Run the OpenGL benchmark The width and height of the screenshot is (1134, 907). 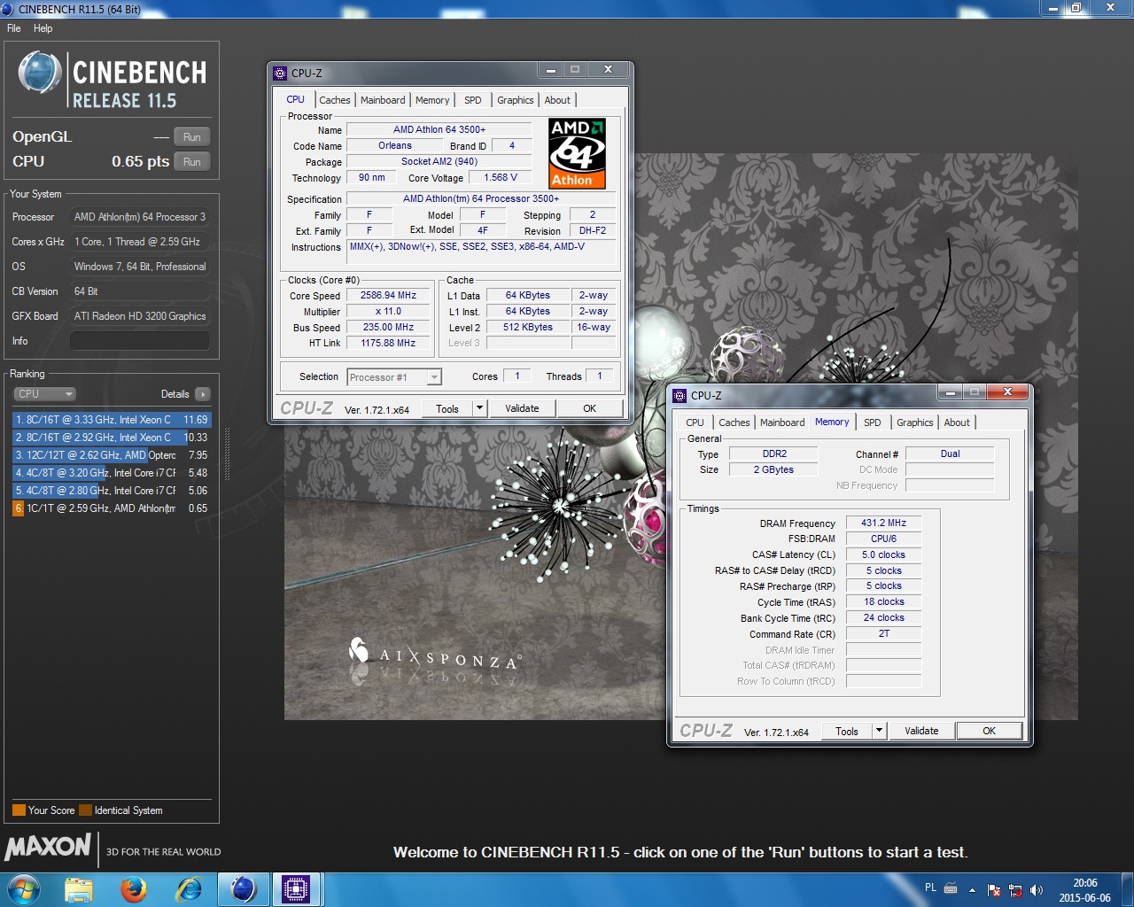[x=192, y=137]
